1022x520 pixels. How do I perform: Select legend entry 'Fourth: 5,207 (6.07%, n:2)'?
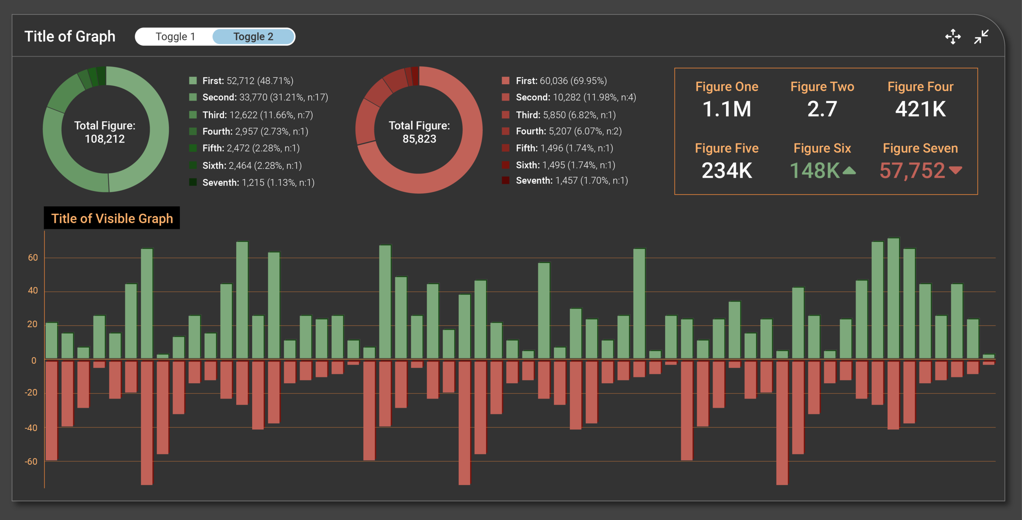562,131
